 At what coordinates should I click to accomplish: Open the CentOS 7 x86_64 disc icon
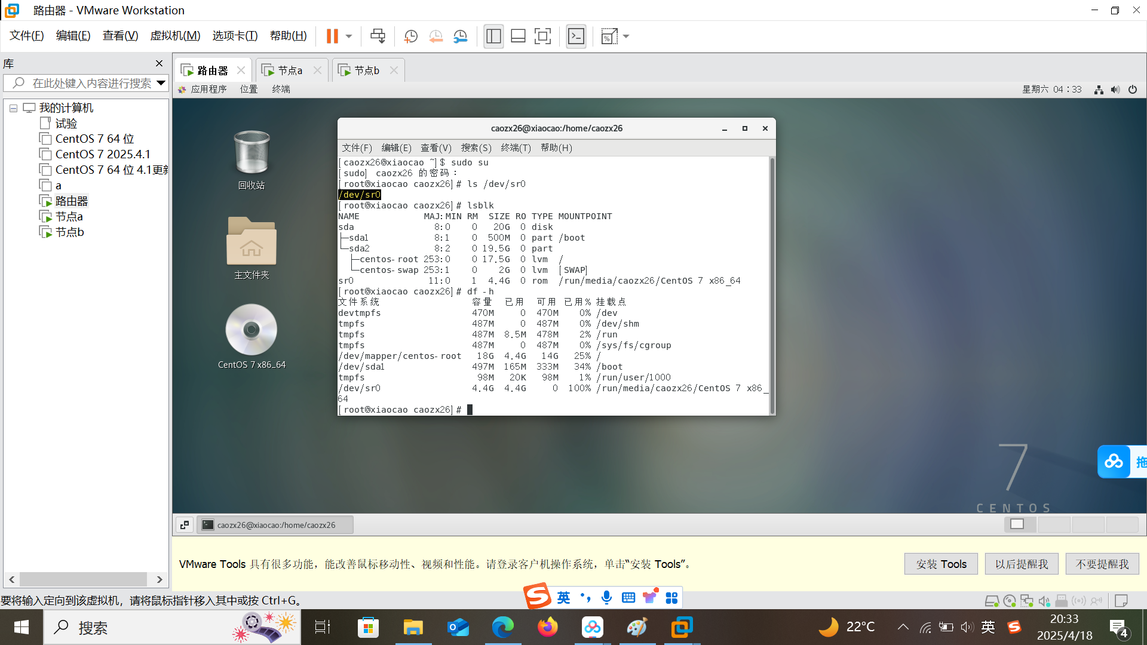click(x=252, y=330)
